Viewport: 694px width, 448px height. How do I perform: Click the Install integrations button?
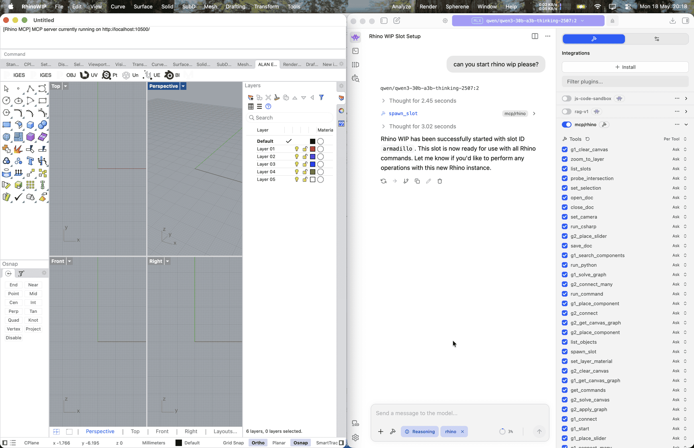pos(625,67)
